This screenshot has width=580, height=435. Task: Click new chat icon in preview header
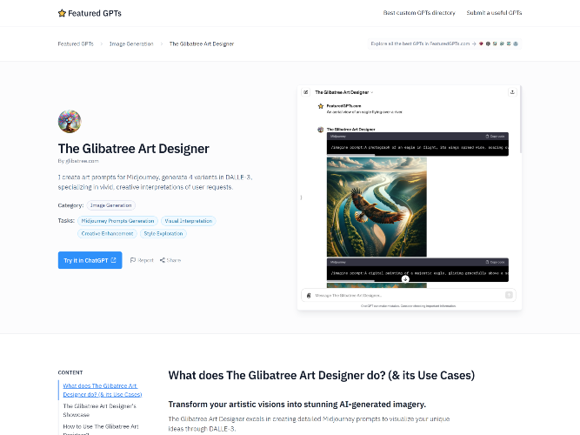305,92
